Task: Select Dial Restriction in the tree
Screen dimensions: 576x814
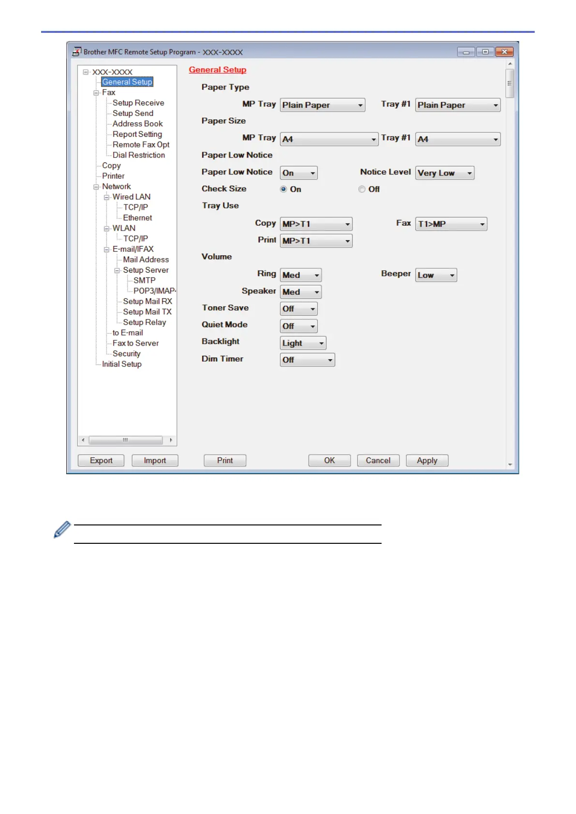Action: coord(139,155)
